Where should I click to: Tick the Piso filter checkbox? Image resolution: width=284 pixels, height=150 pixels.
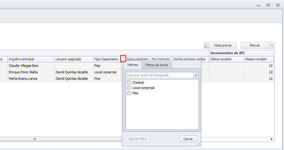pyautogui.click(x=129, y=93)
